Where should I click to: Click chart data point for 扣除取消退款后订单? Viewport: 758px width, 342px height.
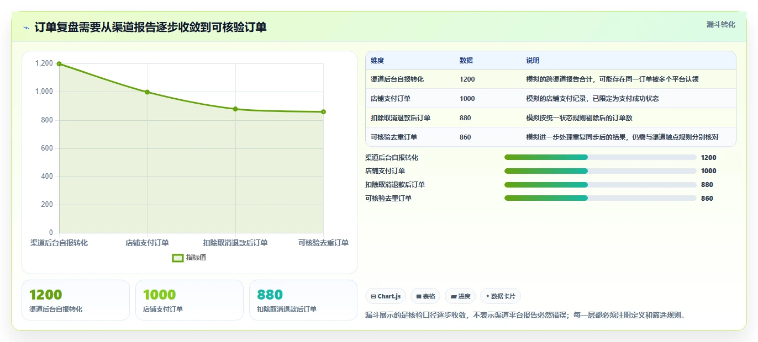(x=235, y=109)
